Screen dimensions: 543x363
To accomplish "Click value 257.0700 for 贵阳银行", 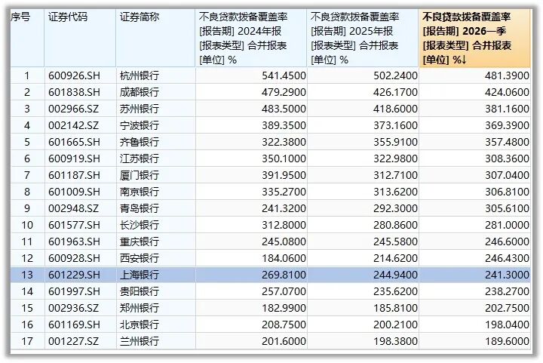I will coord(284,291).
